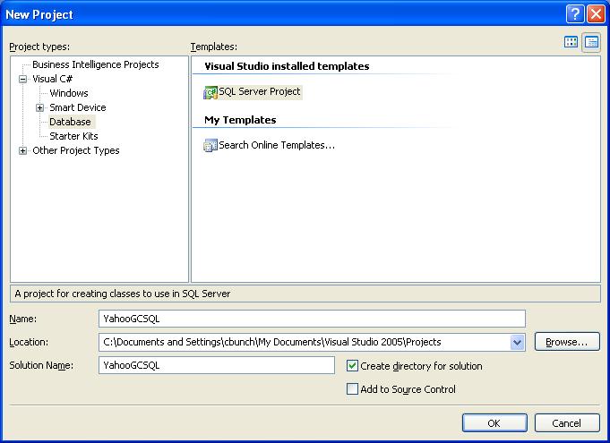This screenshot has width=610, height=443.
Task: Click the dialog Help question mark button
Action: (576, 14)
